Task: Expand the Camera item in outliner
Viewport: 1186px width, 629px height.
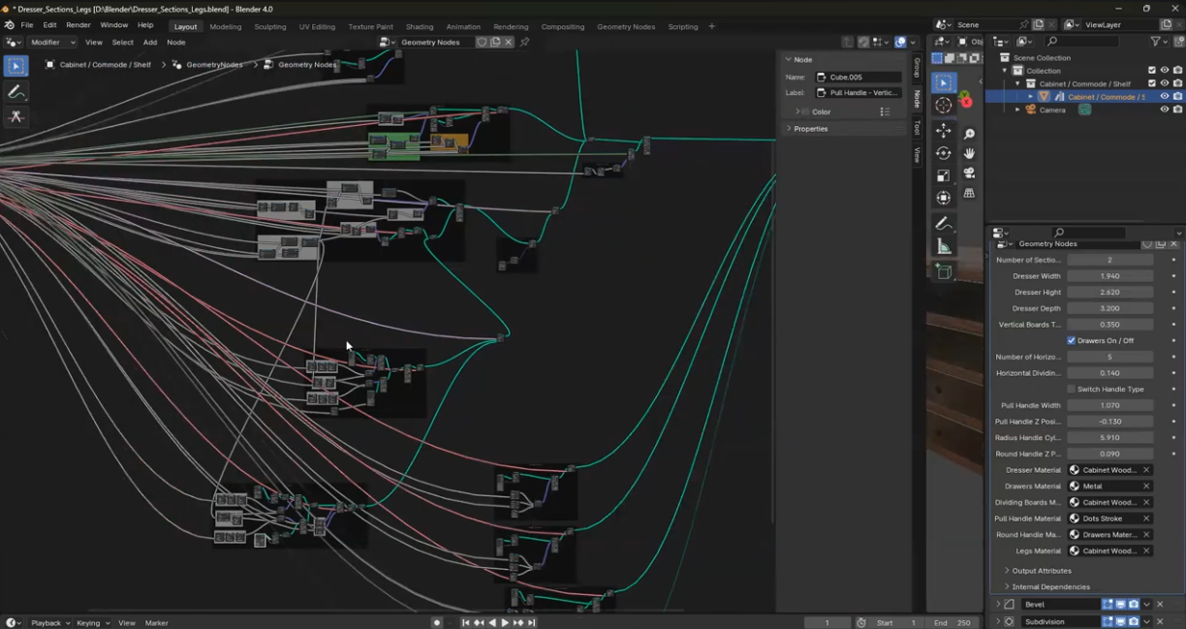Action: coord(1017,110)
